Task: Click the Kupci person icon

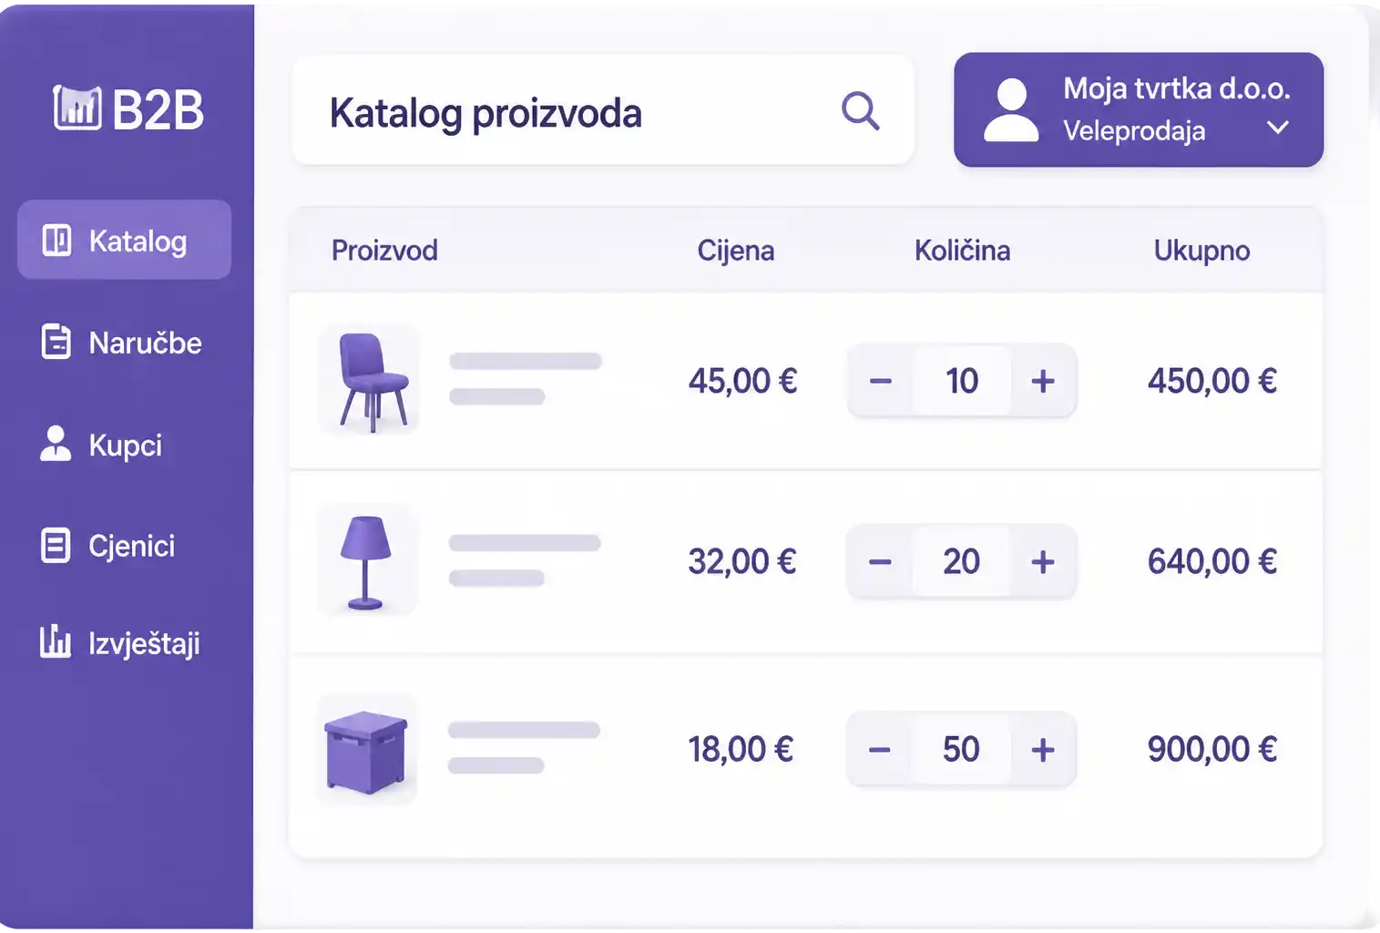Action: pyautogui.click(x=56, y=444)
